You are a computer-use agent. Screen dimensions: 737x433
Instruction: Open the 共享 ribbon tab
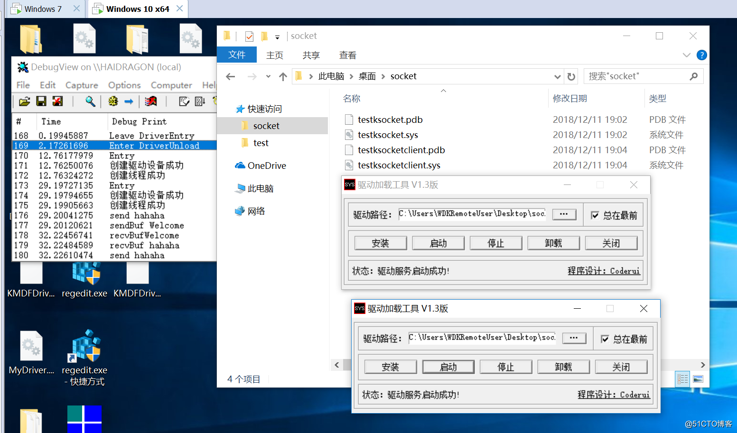311,55
